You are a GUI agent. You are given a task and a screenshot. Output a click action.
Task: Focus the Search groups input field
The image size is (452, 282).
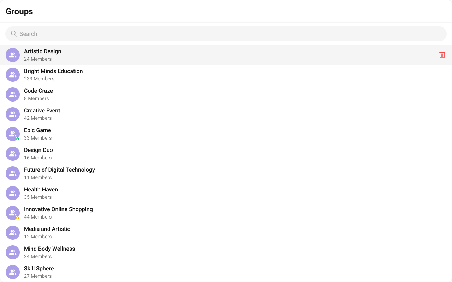pos(226,34)
